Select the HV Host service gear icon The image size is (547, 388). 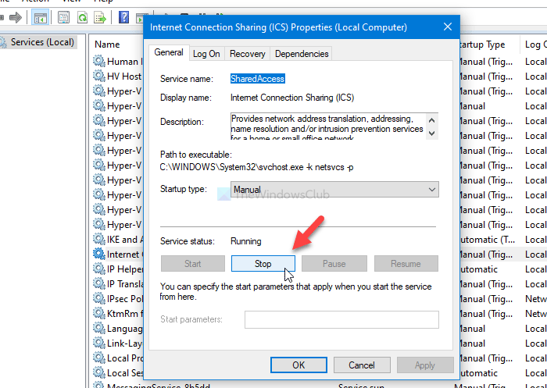98,76
